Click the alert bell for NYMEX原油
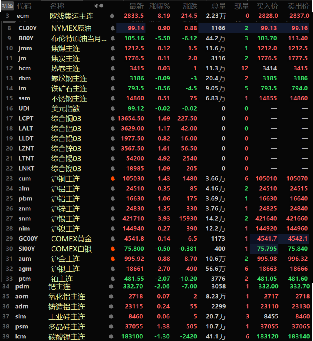The image size is (313, 341). 113,28
